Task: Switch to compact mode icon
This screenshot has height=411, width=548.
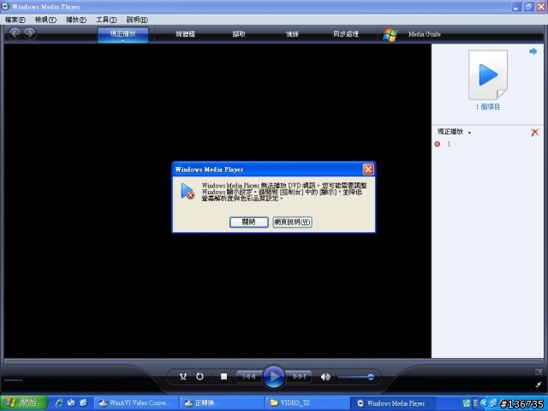Action: pyautogui.click(x=539, y=384)
